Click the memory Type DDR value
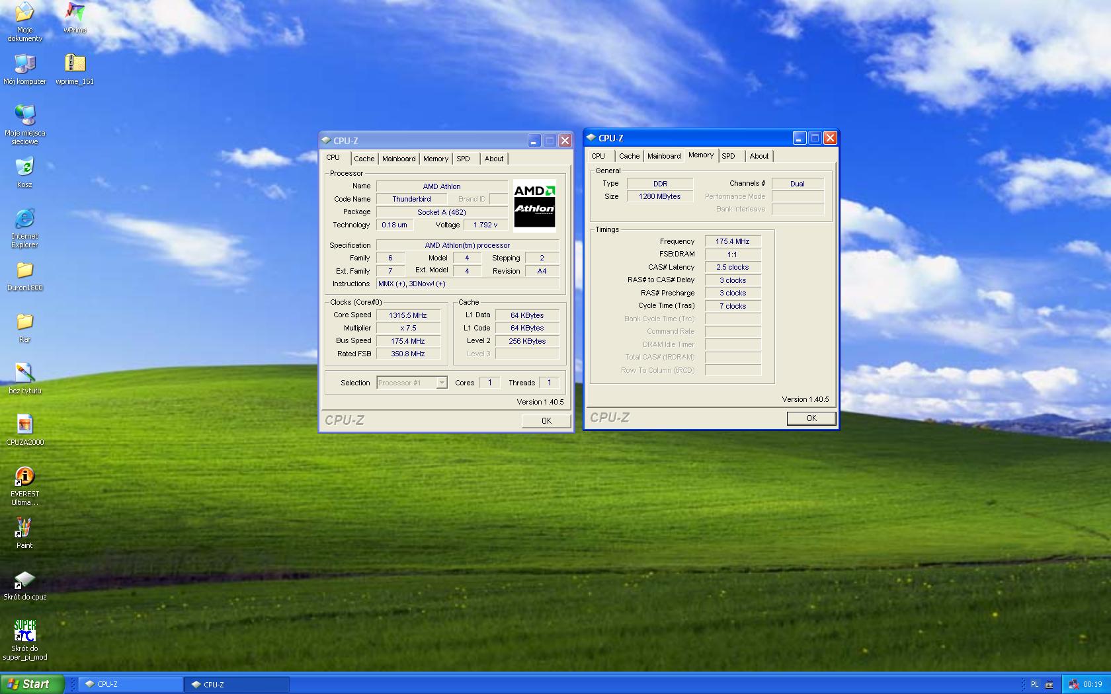This screenshot has height=694, width=1111. (660, 184)
